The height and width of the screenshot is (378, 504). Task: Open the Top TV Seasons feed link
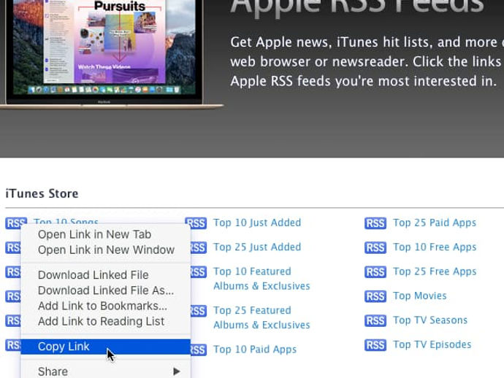(x=430, y=320)
